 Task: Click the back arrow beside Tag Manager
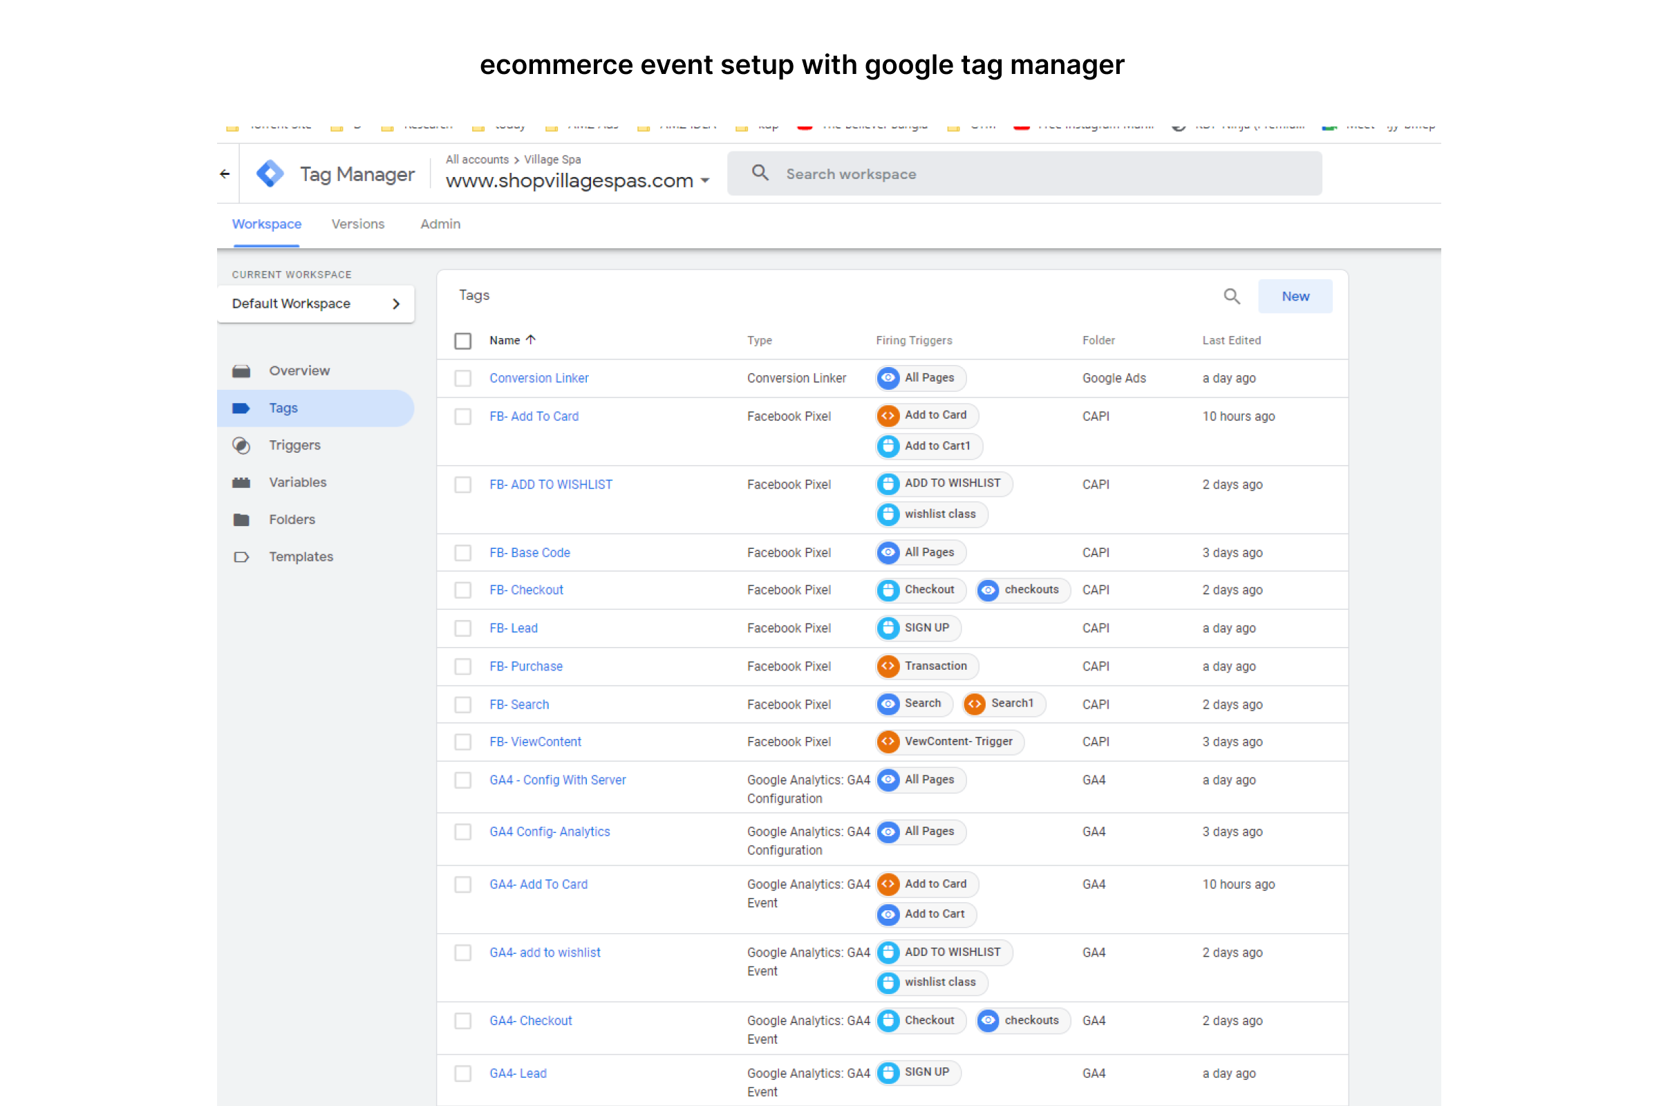click(x=225, y=174)
